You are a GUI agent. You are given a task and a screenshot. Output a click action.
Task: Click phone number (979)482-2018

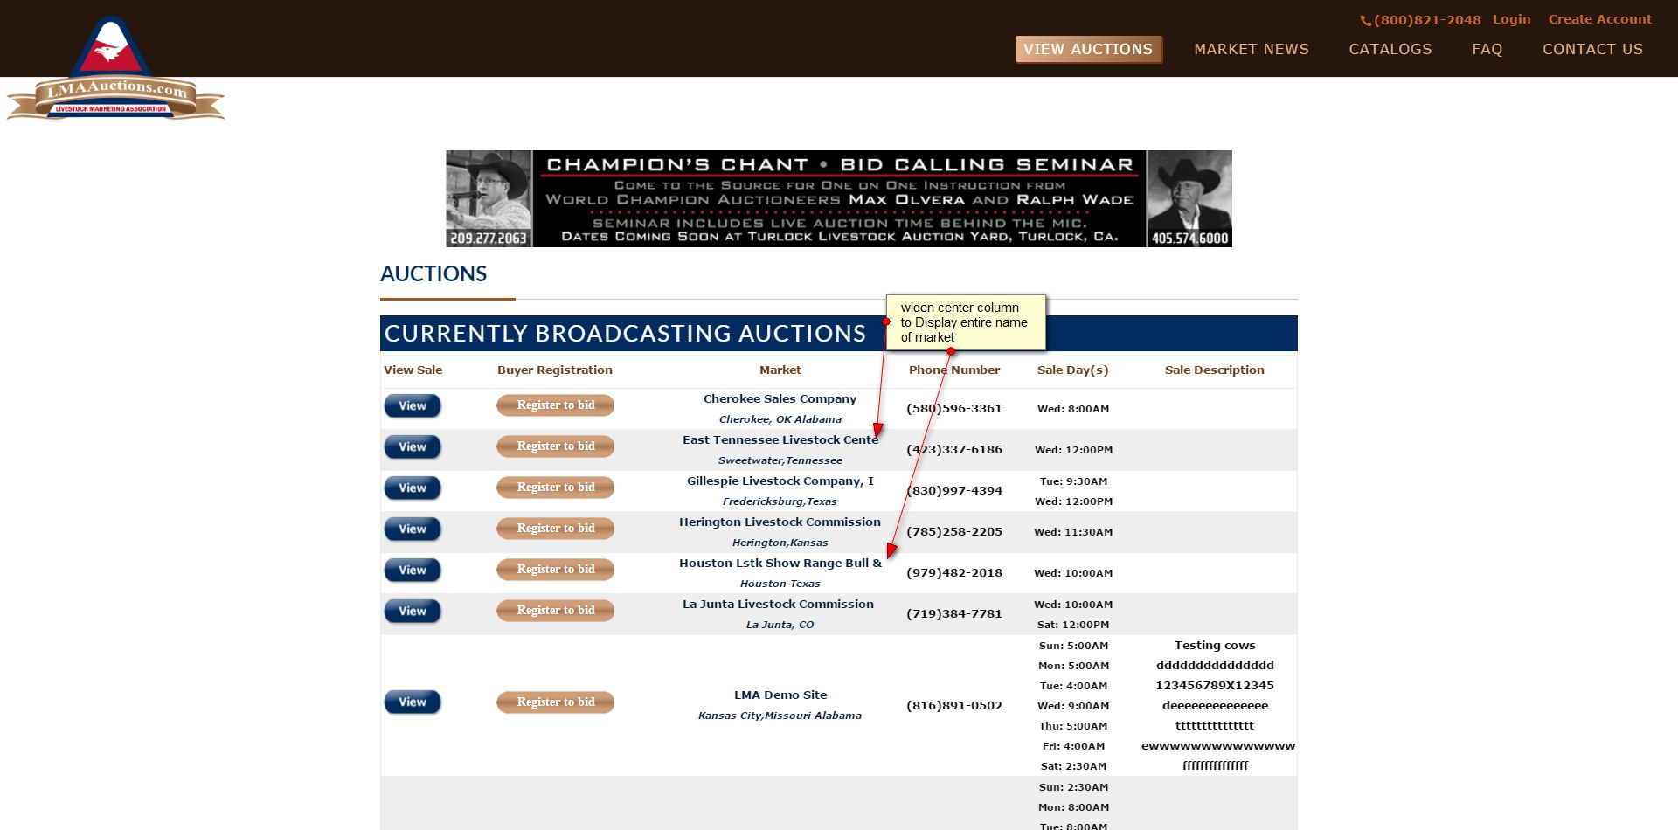(954, 573)
